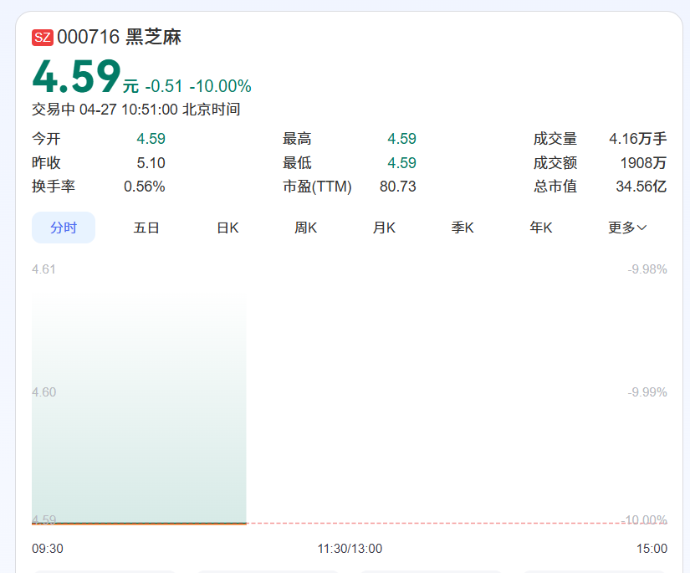690x573 pixels.
Task: View the 季K quarterly chart
Action: pyautogui.click(x=463, y=228)
